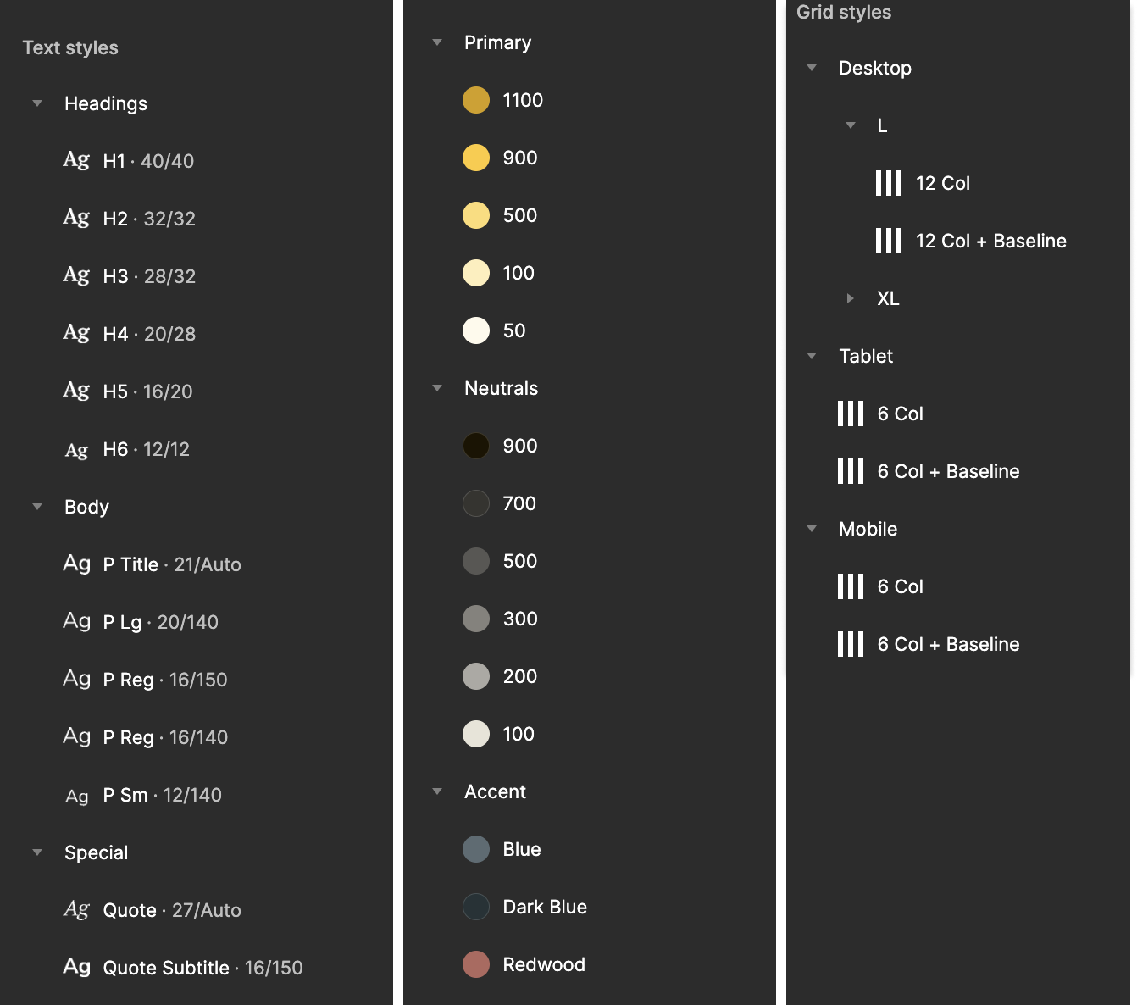1137x1005 pixels.
Task: Click the Mobile group label
Action: point(868,529)
